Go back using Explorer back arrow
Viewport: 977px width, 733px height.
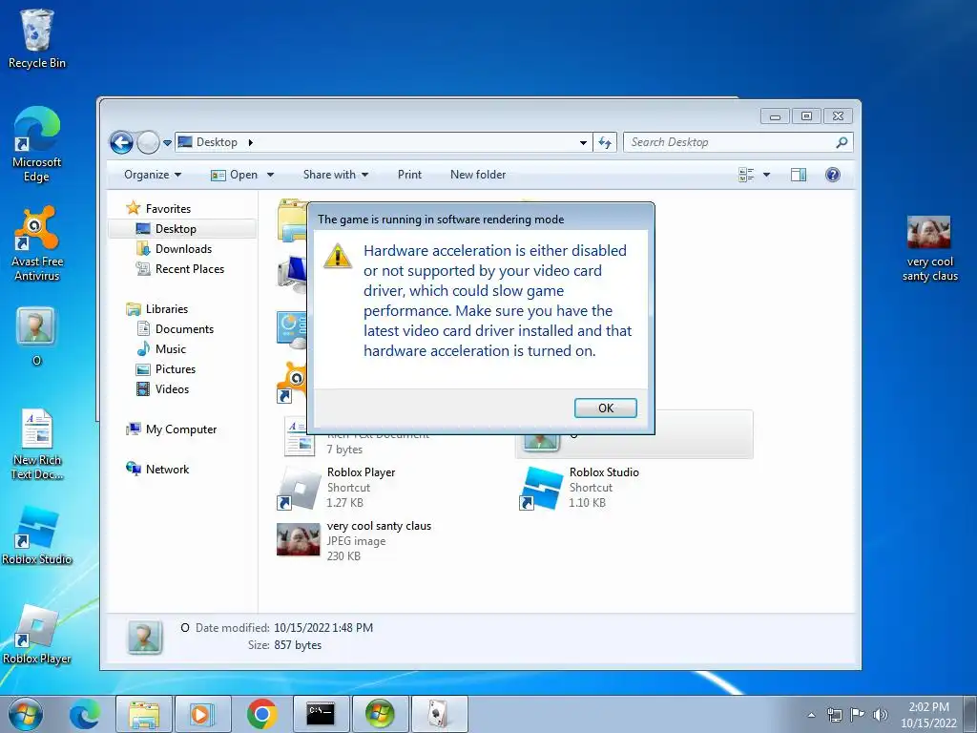coord(121,143)
